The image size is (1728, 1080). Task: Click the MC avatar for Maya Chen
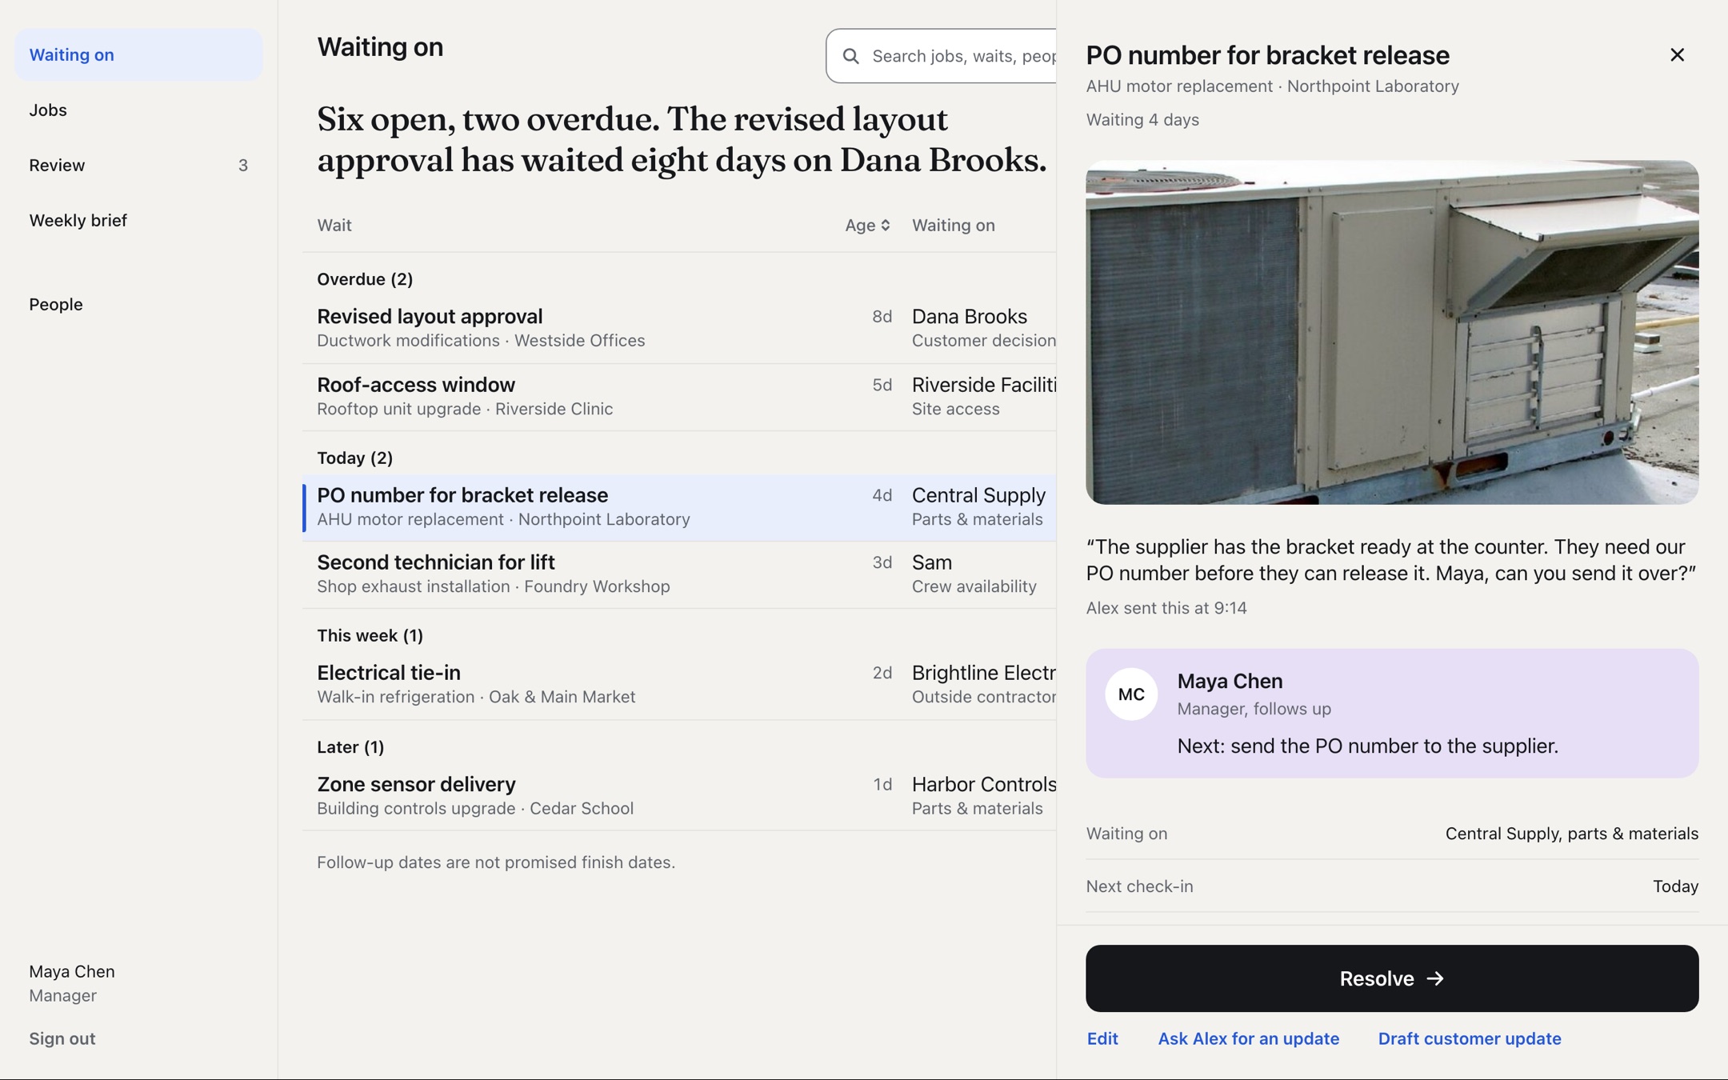coord(1130,694)
